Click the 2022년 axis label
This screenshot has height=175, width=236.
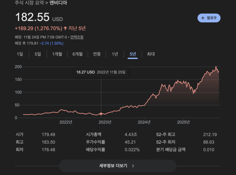pos(66,122)
